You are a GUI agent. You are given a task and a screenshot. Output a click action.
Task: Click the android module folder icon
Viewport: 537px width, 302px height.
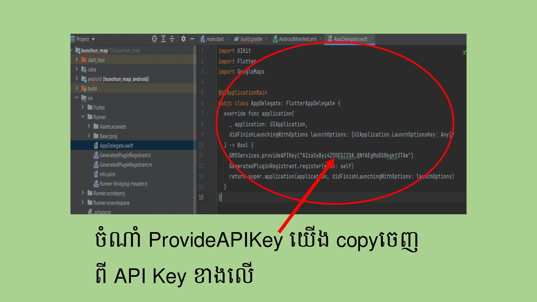(x=84, y=79)
